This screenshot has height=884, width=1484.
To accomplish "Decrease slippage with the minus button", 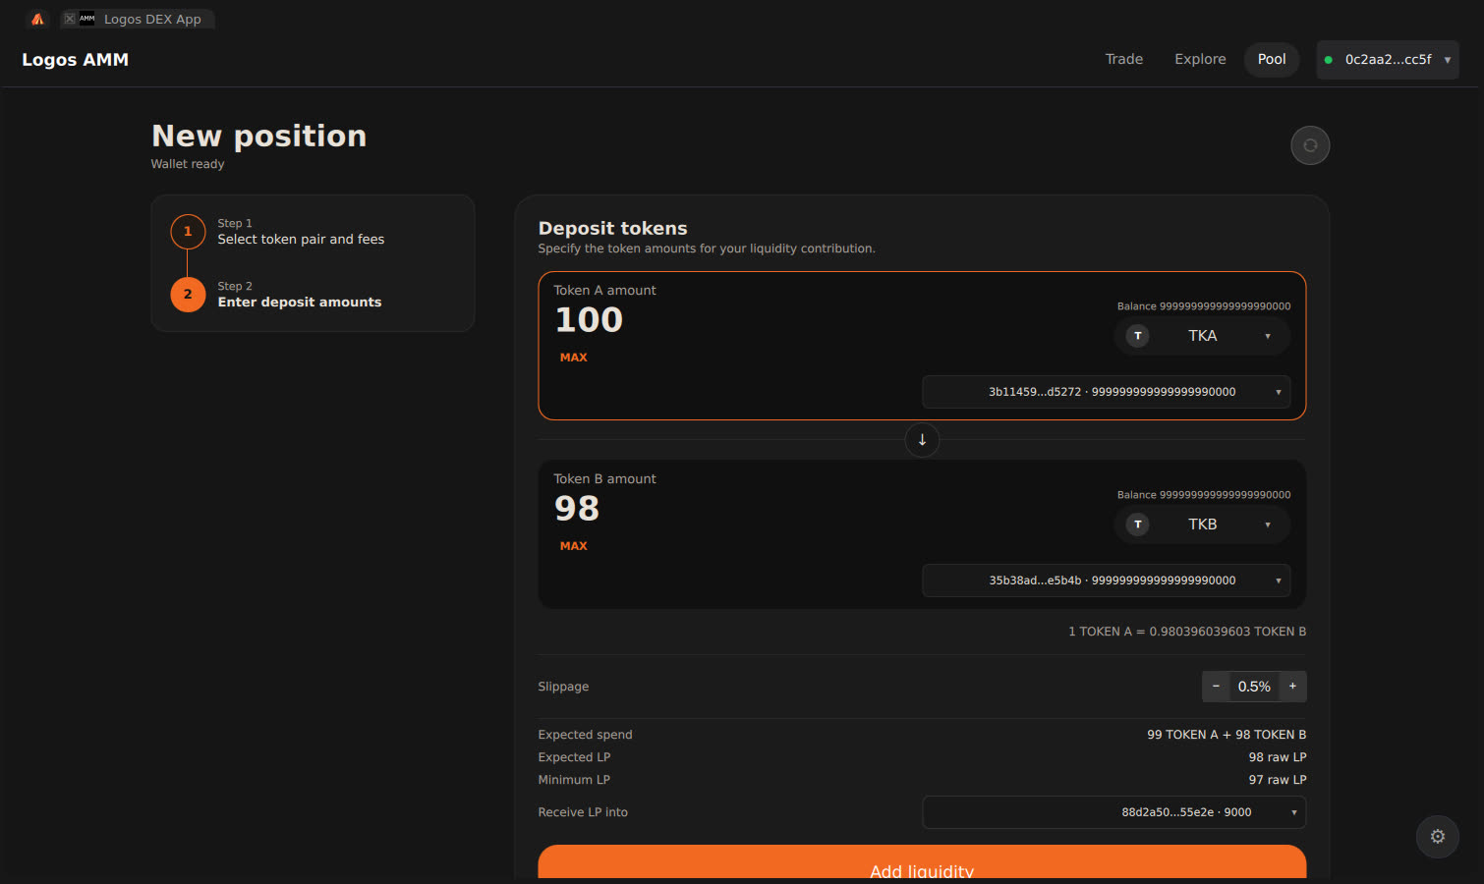I will point(1216,687).
